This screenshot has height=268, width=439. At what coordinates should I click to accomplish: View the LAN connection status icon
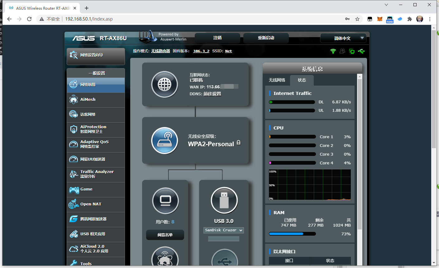[352, 51]
